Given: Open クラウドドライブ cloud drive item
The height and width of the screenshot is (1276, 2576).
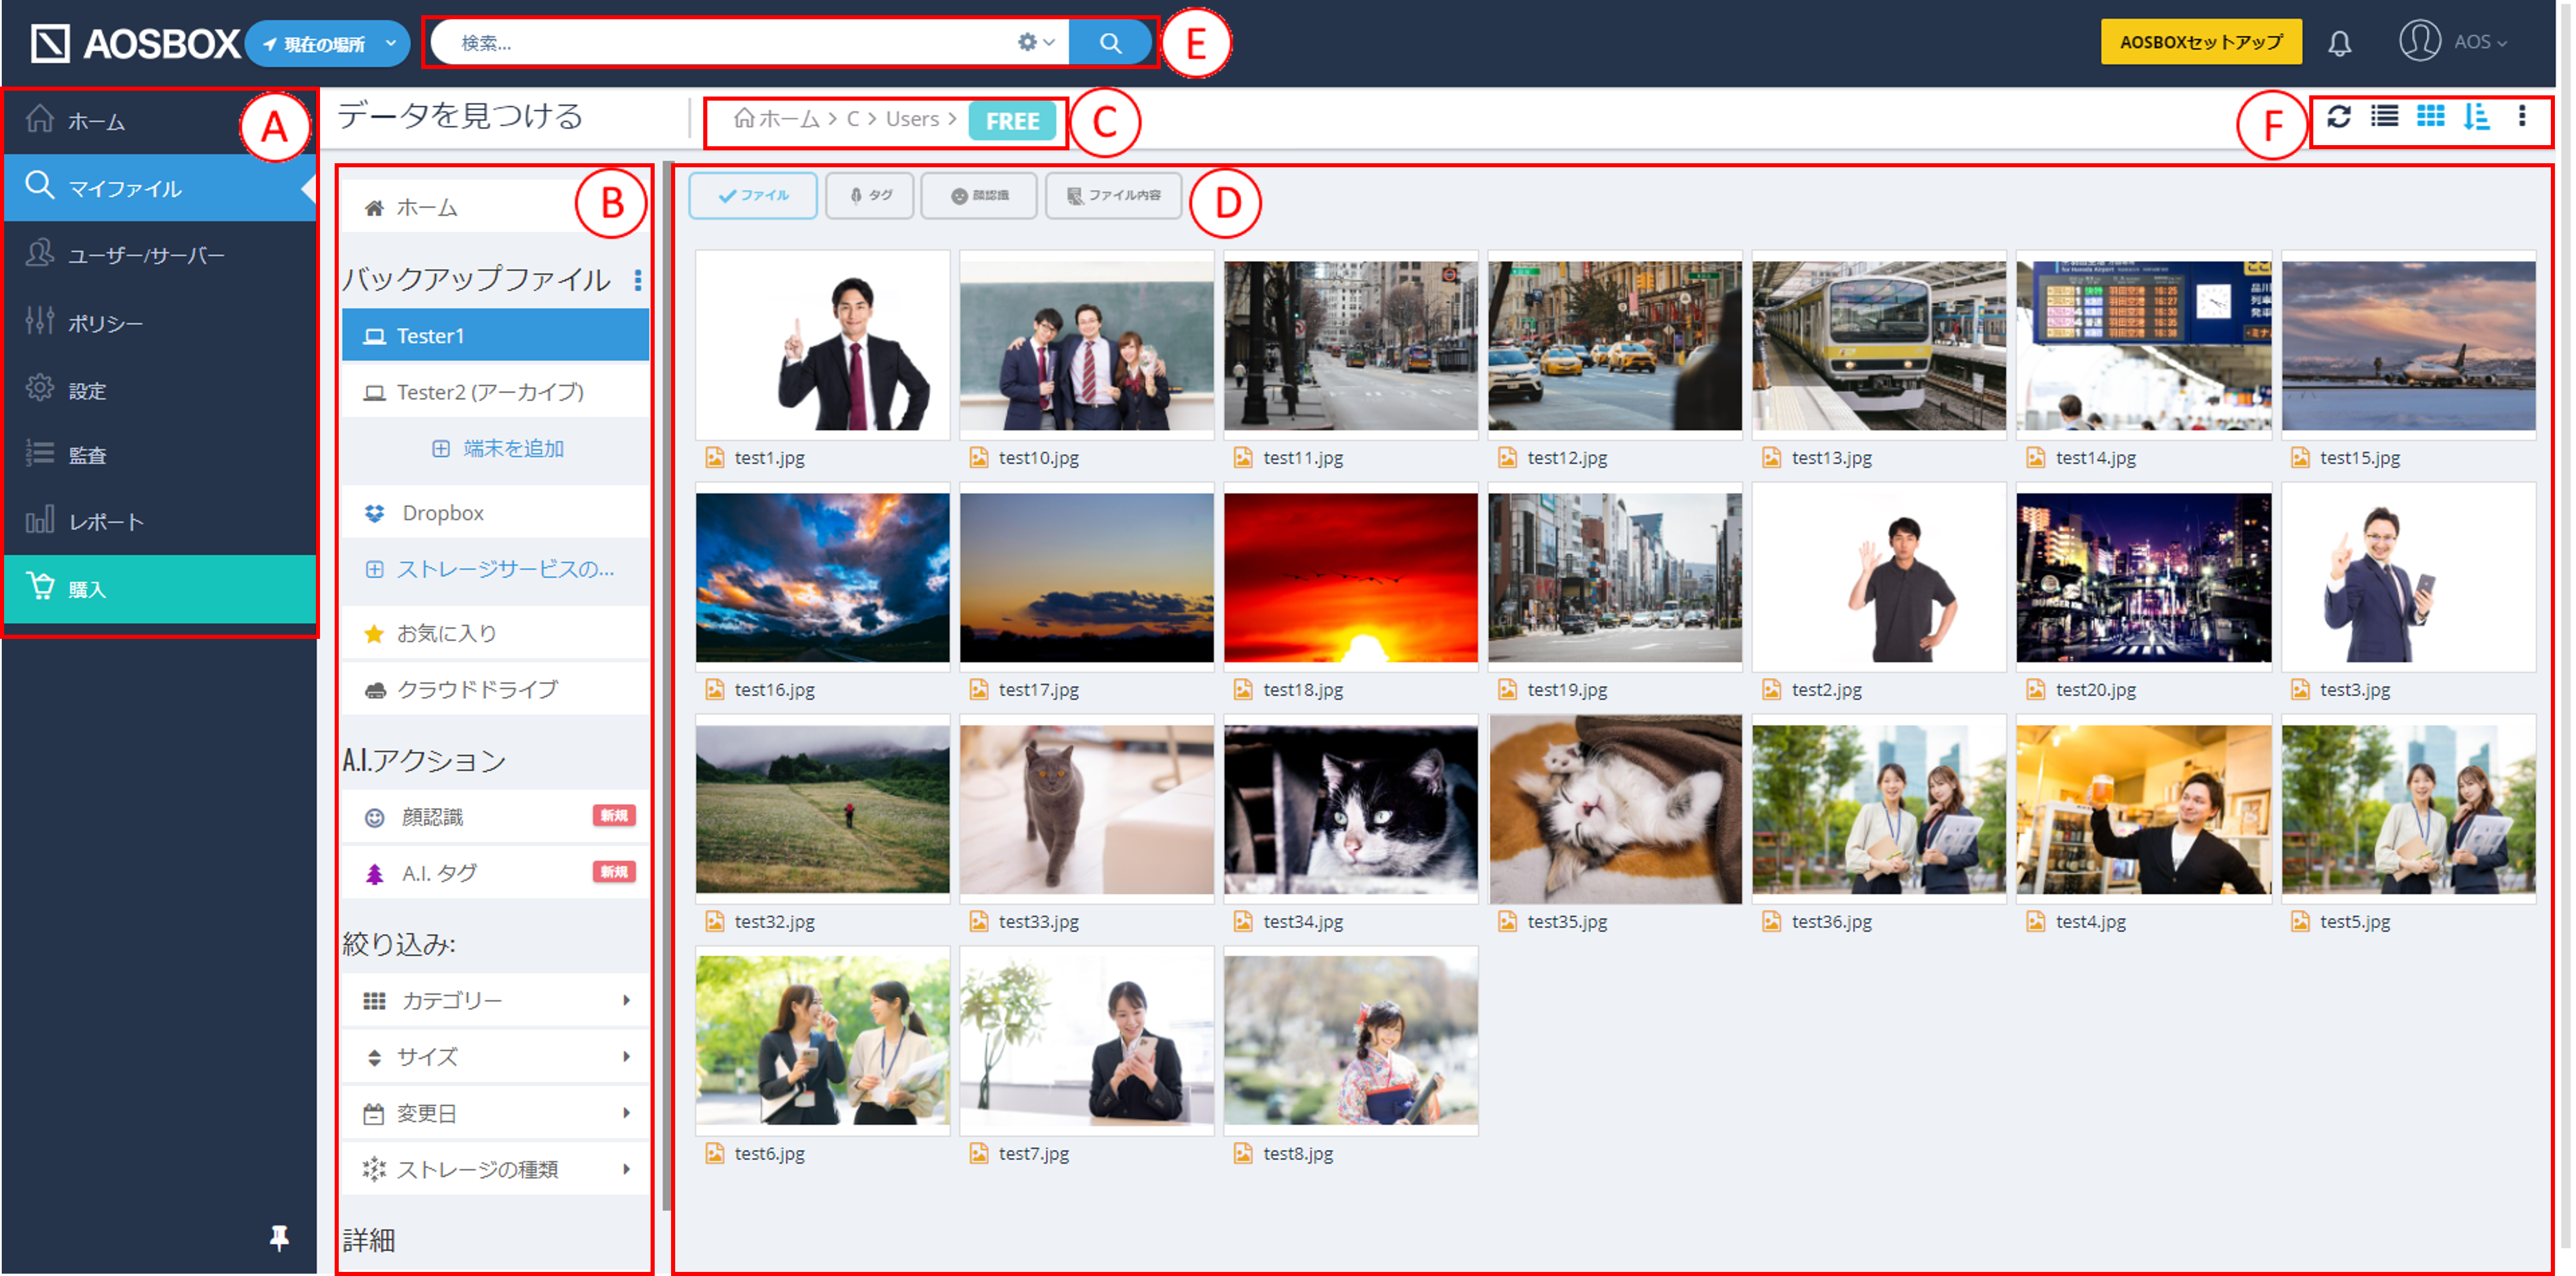Looking at the screenshot, I should pyautogui.click(x=496, y=690).
